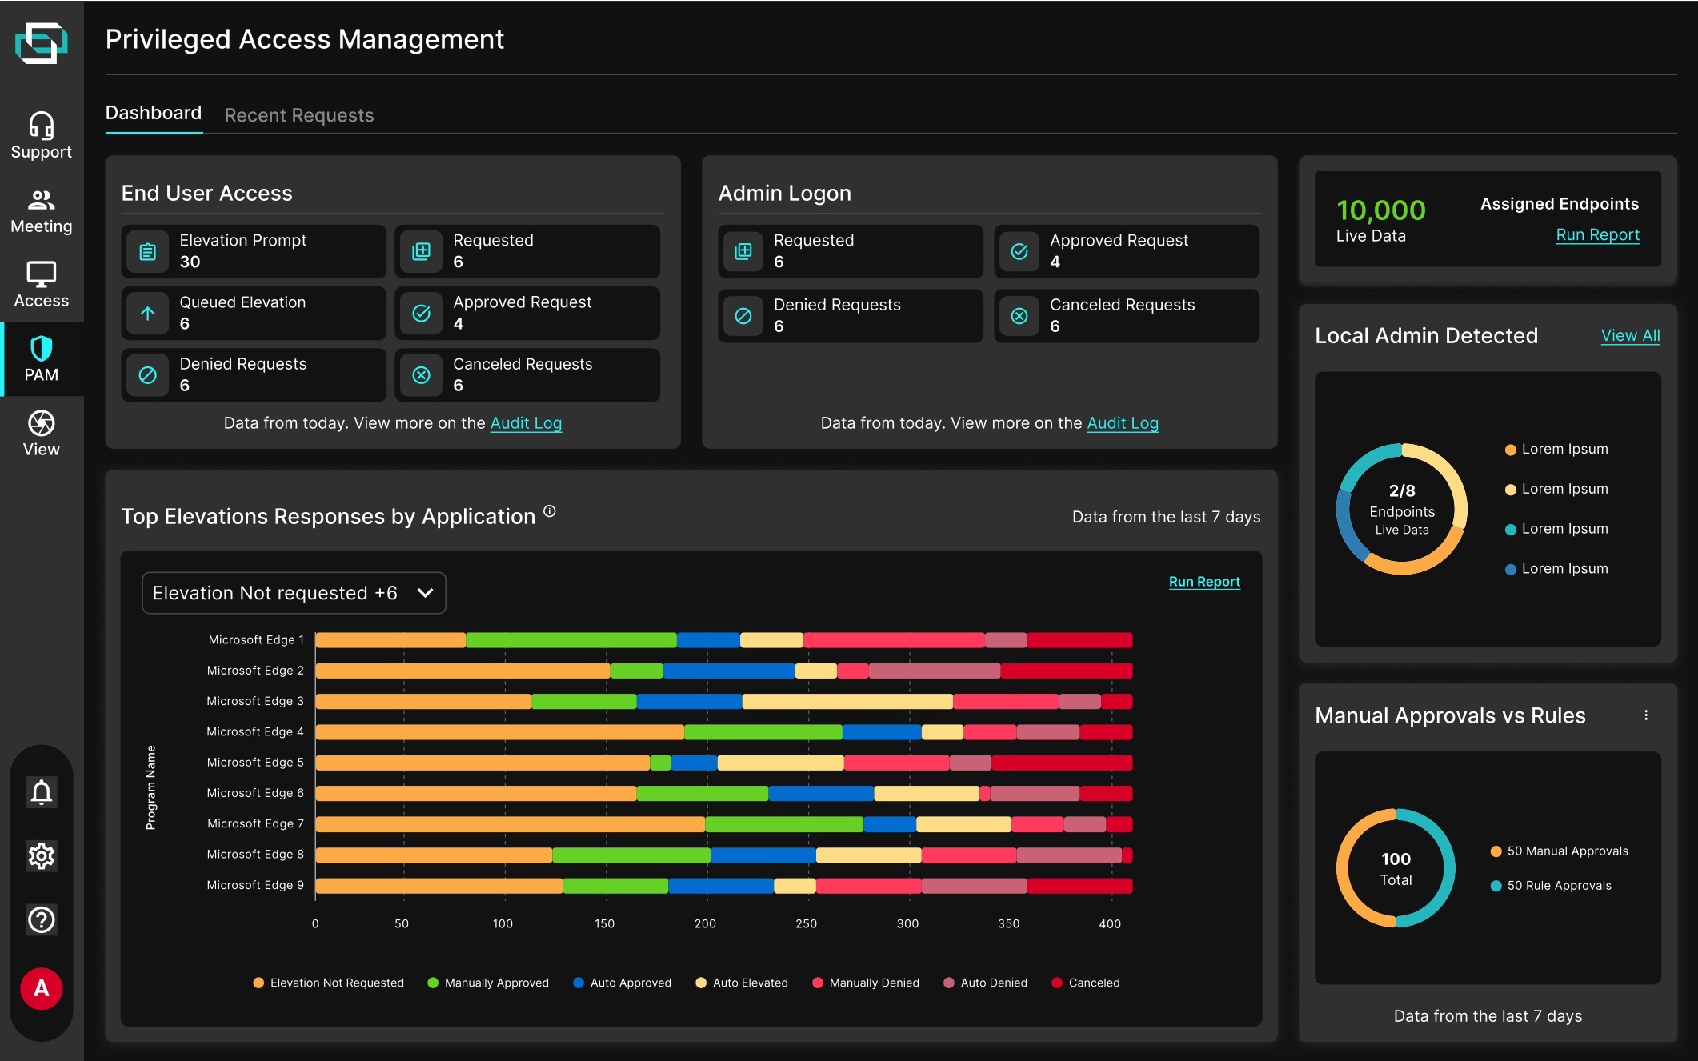This screenshot has width=1698, height=1061.
Task: Expand the Elevation Not requested +6 dropdown
Action: point(294,593)
